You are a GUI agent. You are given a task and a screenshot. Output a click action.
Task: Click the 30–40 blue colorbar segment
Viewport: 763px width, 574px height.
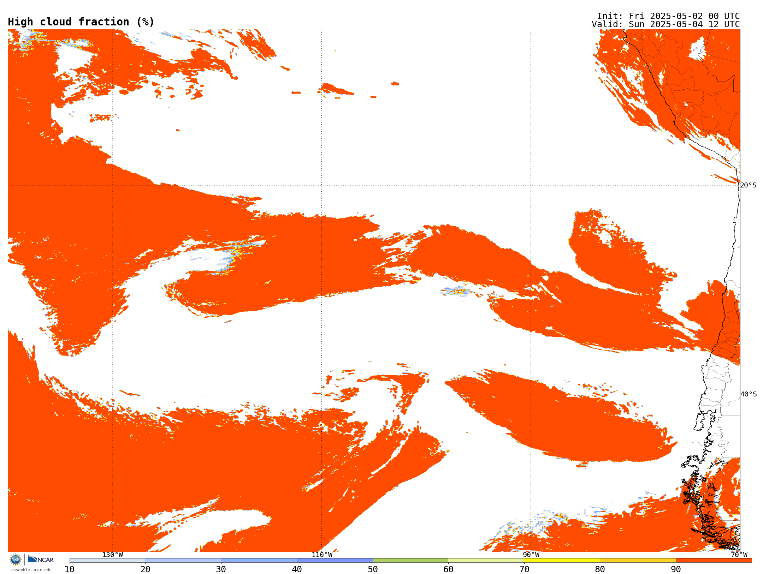tap(259, 561)
